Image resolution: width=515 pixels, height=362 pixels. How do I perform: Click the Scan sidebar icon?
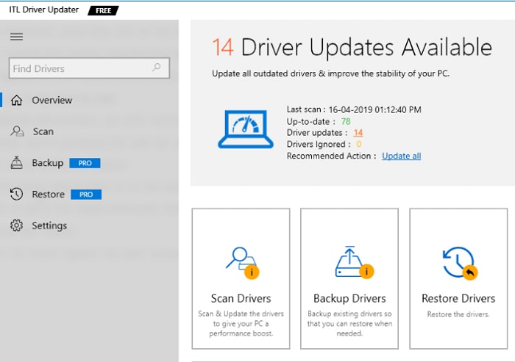17,131
